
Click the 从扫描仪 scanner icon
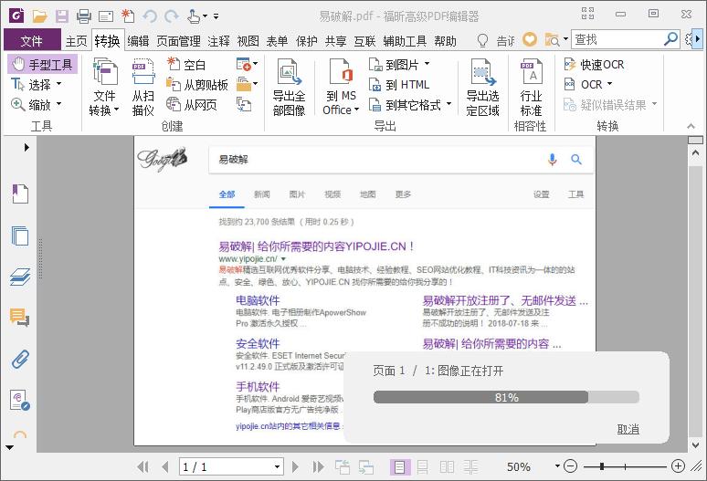(143, 88)
